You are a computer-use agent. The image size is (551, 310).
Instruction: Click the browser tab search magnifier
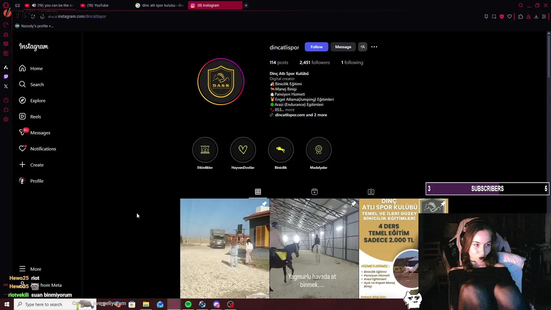click(520, 5)
